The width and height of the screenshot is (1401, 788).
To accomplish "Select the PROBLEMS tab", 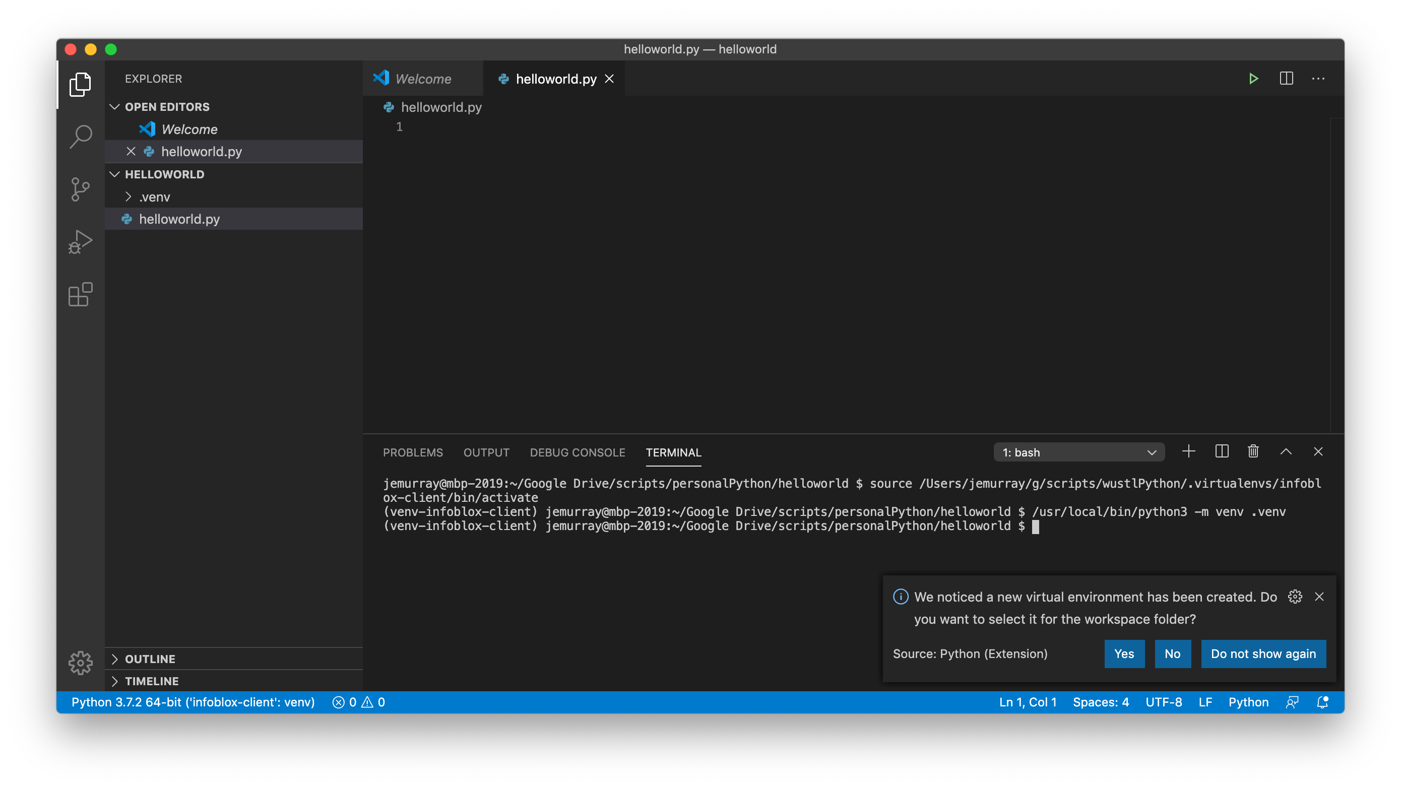I will [x=412, y=452].
